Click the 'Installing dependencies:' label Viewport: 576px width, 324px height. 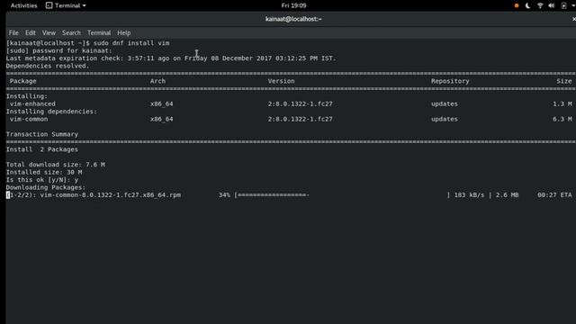click(x=51, y=112)
